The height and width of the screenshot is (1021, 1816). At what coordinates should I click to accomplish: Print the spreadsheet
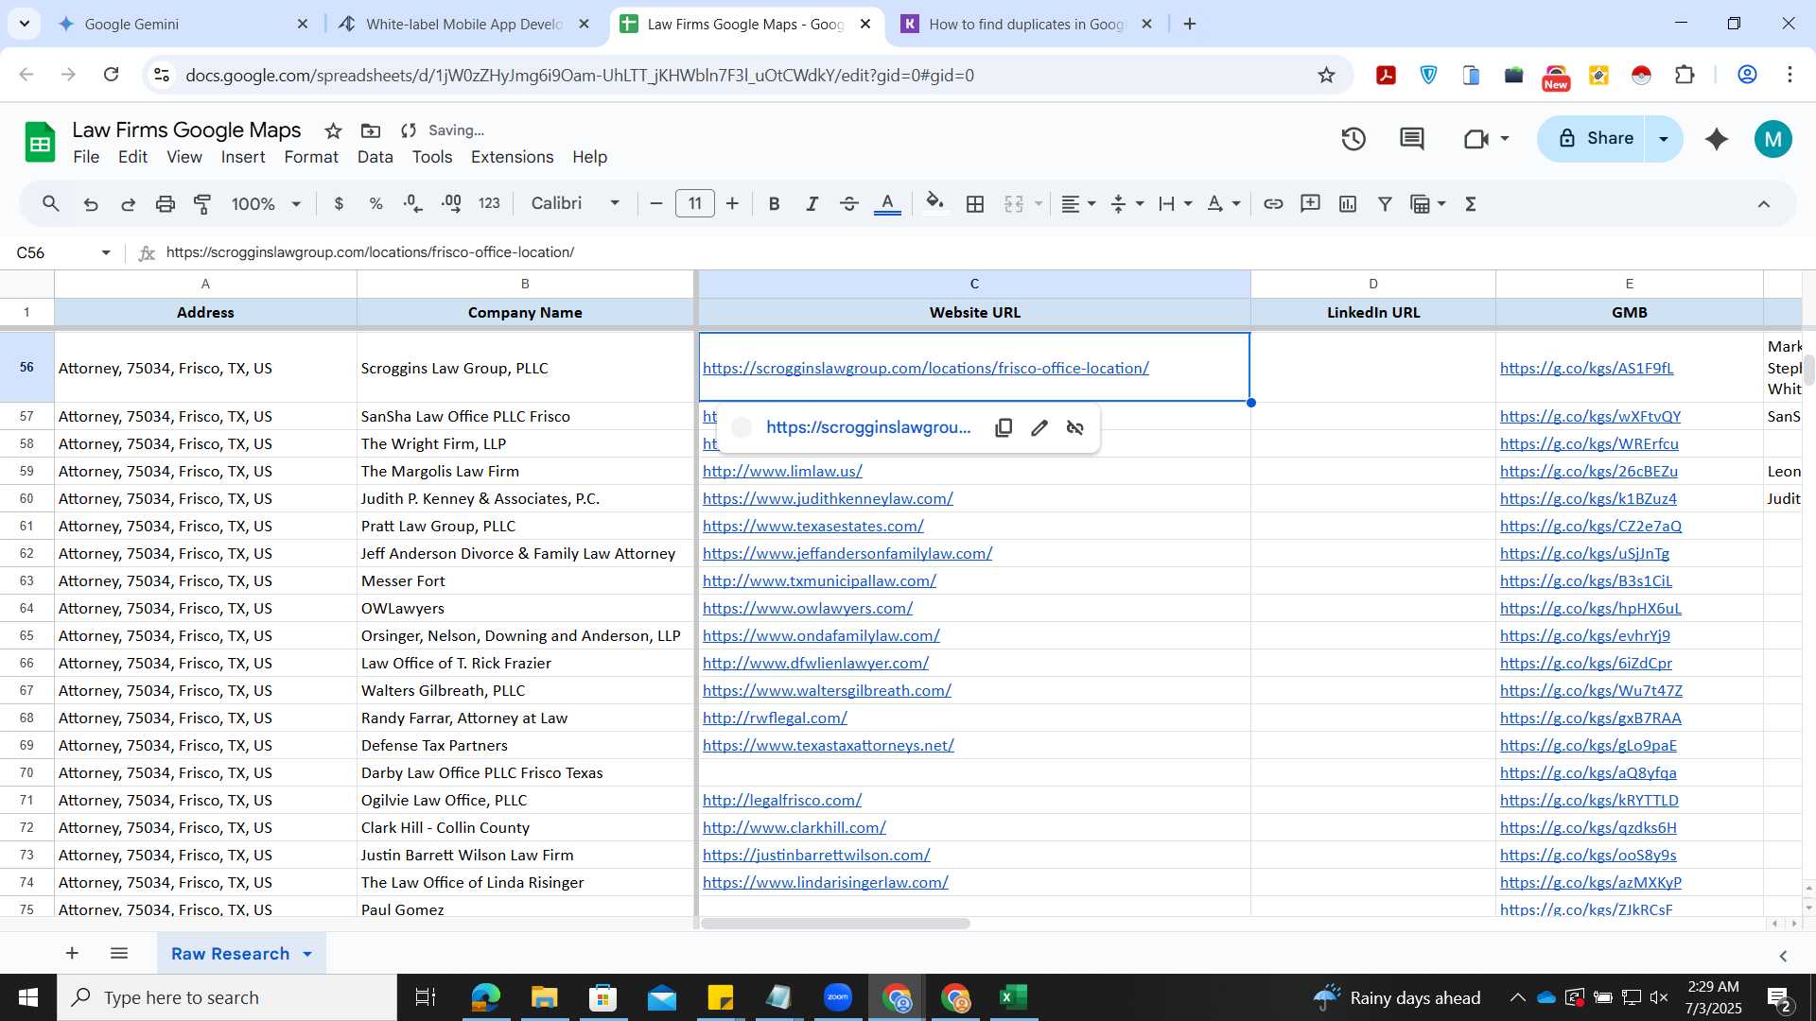[166, 203]
